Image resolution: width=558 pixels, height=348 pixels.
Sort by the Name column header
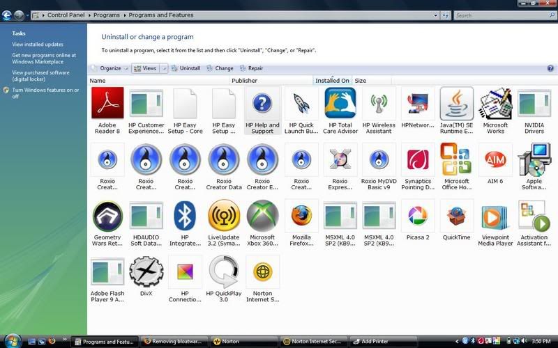pos(158,81)
